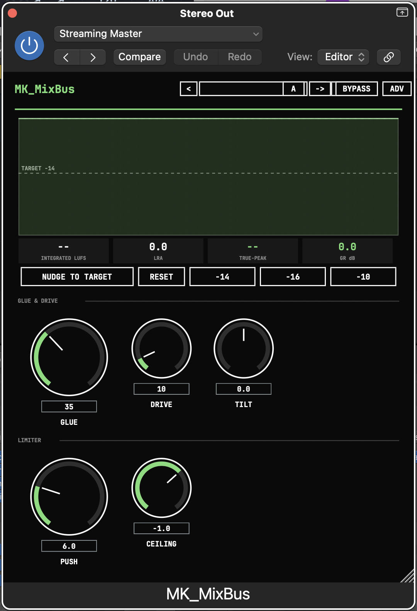Click the TARGET -14 label in graph

coord(38,168)
